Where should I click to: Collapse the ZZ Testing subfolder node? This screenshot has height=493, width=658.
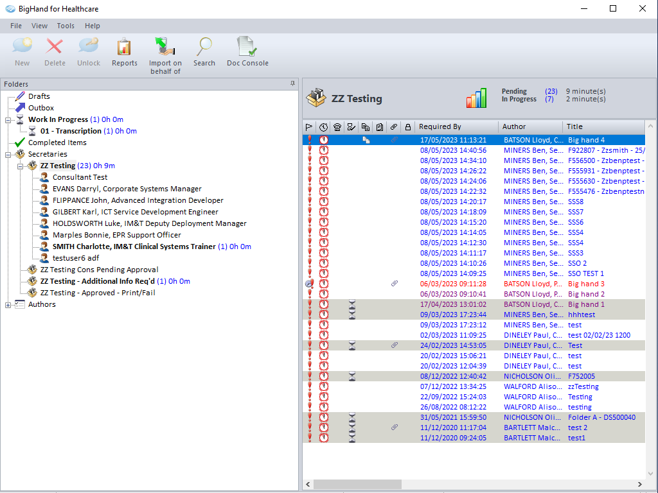(x=20, y=166)
